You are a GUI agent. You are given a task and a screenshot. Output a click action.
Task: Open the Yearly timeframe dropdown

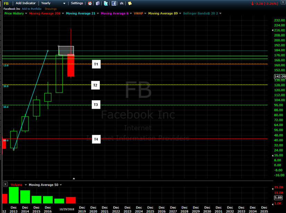(53, 3)
